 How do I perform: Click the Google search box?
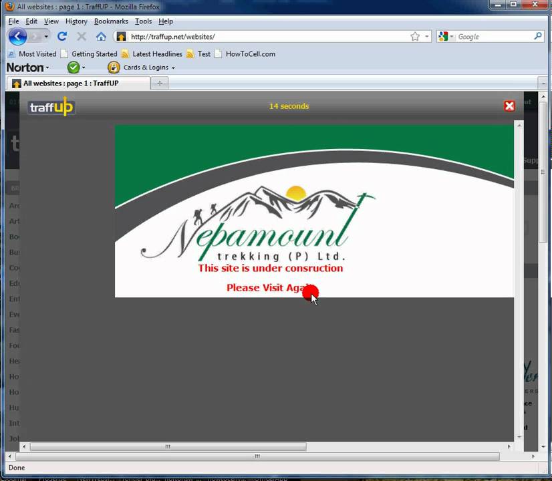pyautogui.click(x=495, y=36)
